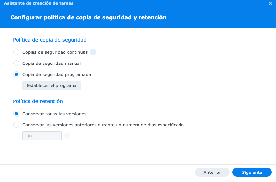276x182 pixels.
Task: Click the 'Conservar todas las versiones' label text
Action: [x=54, y=114]
